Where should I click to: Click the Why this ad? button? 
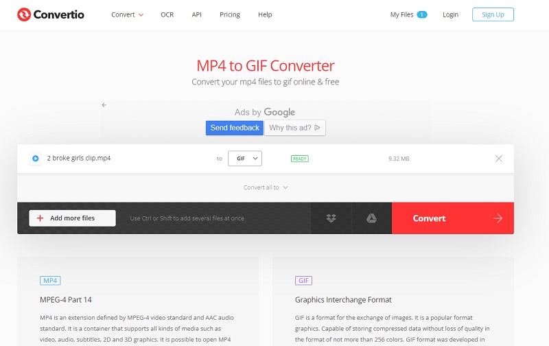[x=295, y=128]
